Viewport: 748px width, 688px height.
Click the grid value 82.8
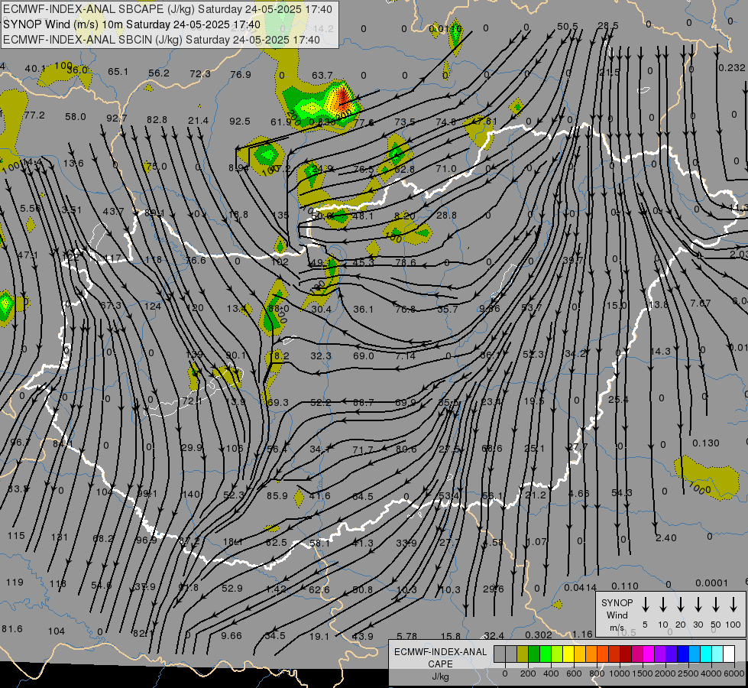[157, 120]
